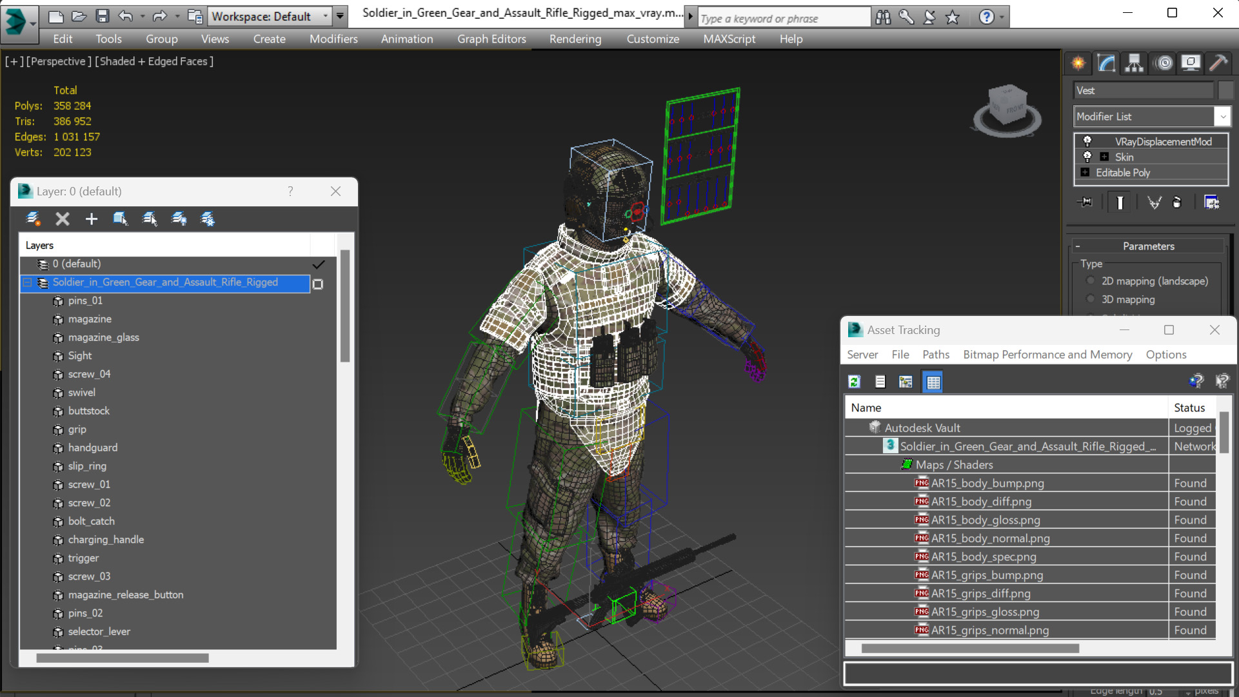Open Paths menu in Asset Tracking
Screen dimensions: 1239x697
tap(936, 355)
